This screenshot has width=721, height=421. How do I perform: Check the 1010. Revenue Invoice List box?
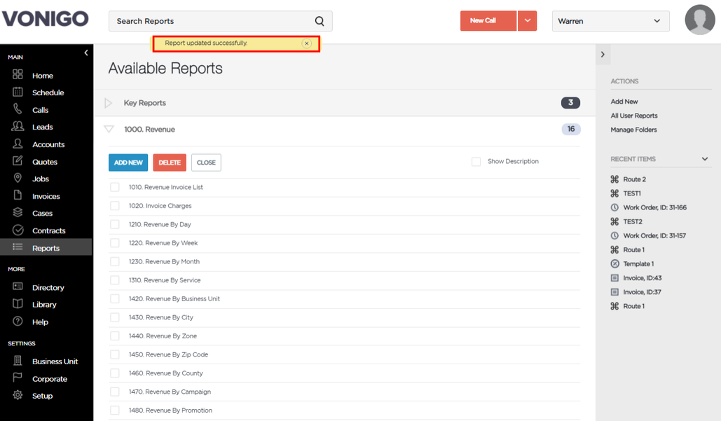click(115, 187)
